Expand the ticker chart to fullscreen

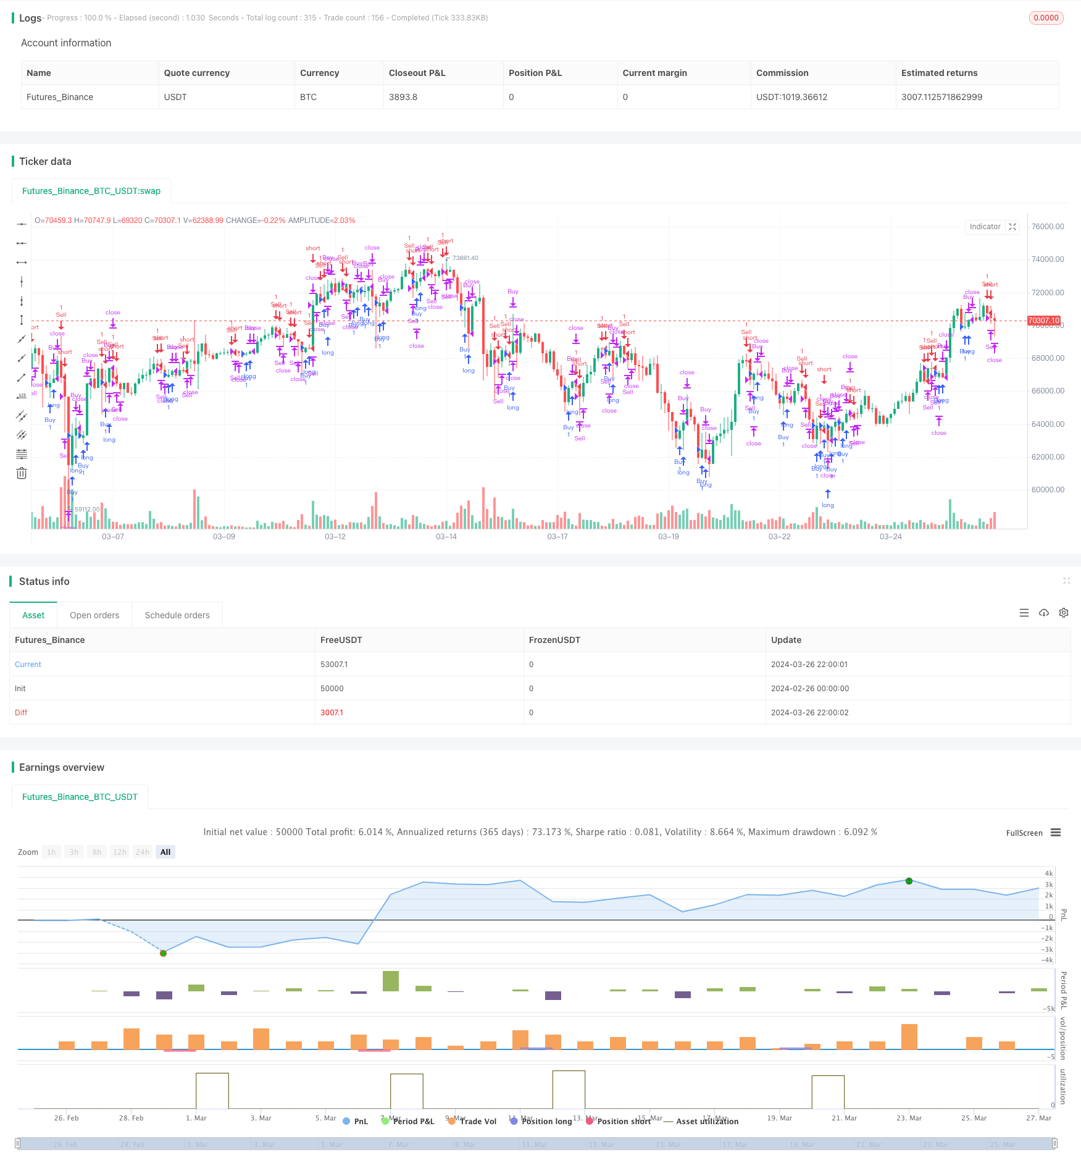[1012, 227]
